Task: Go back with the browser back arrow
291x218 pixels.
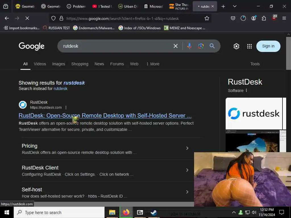Action: coord(7,18)
